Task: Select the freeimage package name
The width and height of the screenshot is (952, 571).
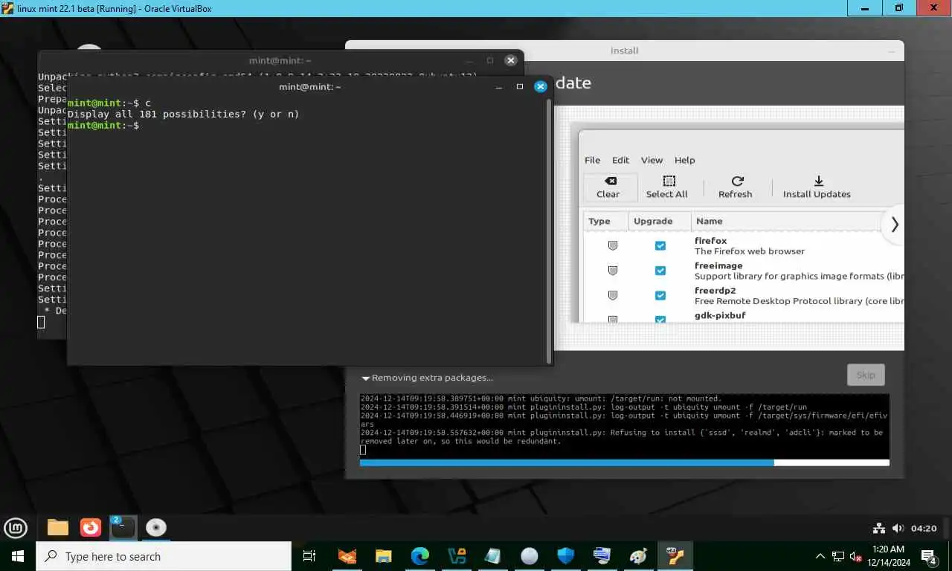Action: [718, 265]
